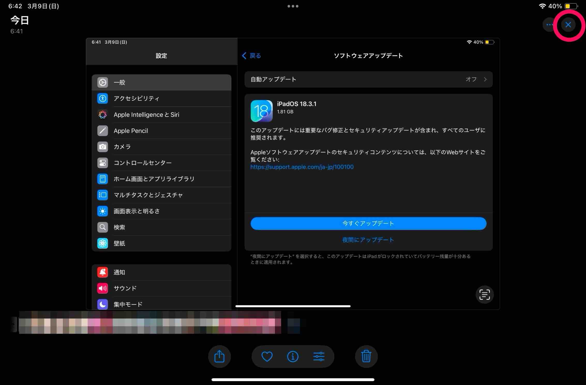586x385 pixels.
Task: Tap the Live Text scan icon
Action: pos(485,294)
